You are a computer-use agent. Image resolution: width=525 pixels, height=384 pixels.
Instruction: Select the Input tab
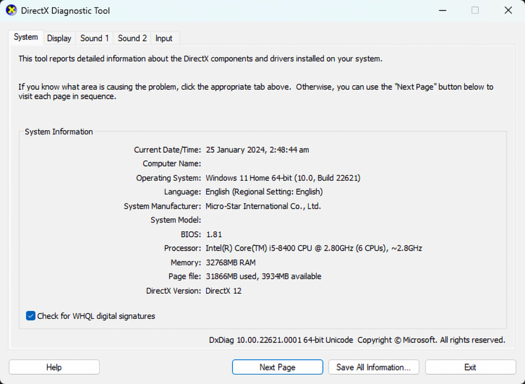(x=164, y=38)
